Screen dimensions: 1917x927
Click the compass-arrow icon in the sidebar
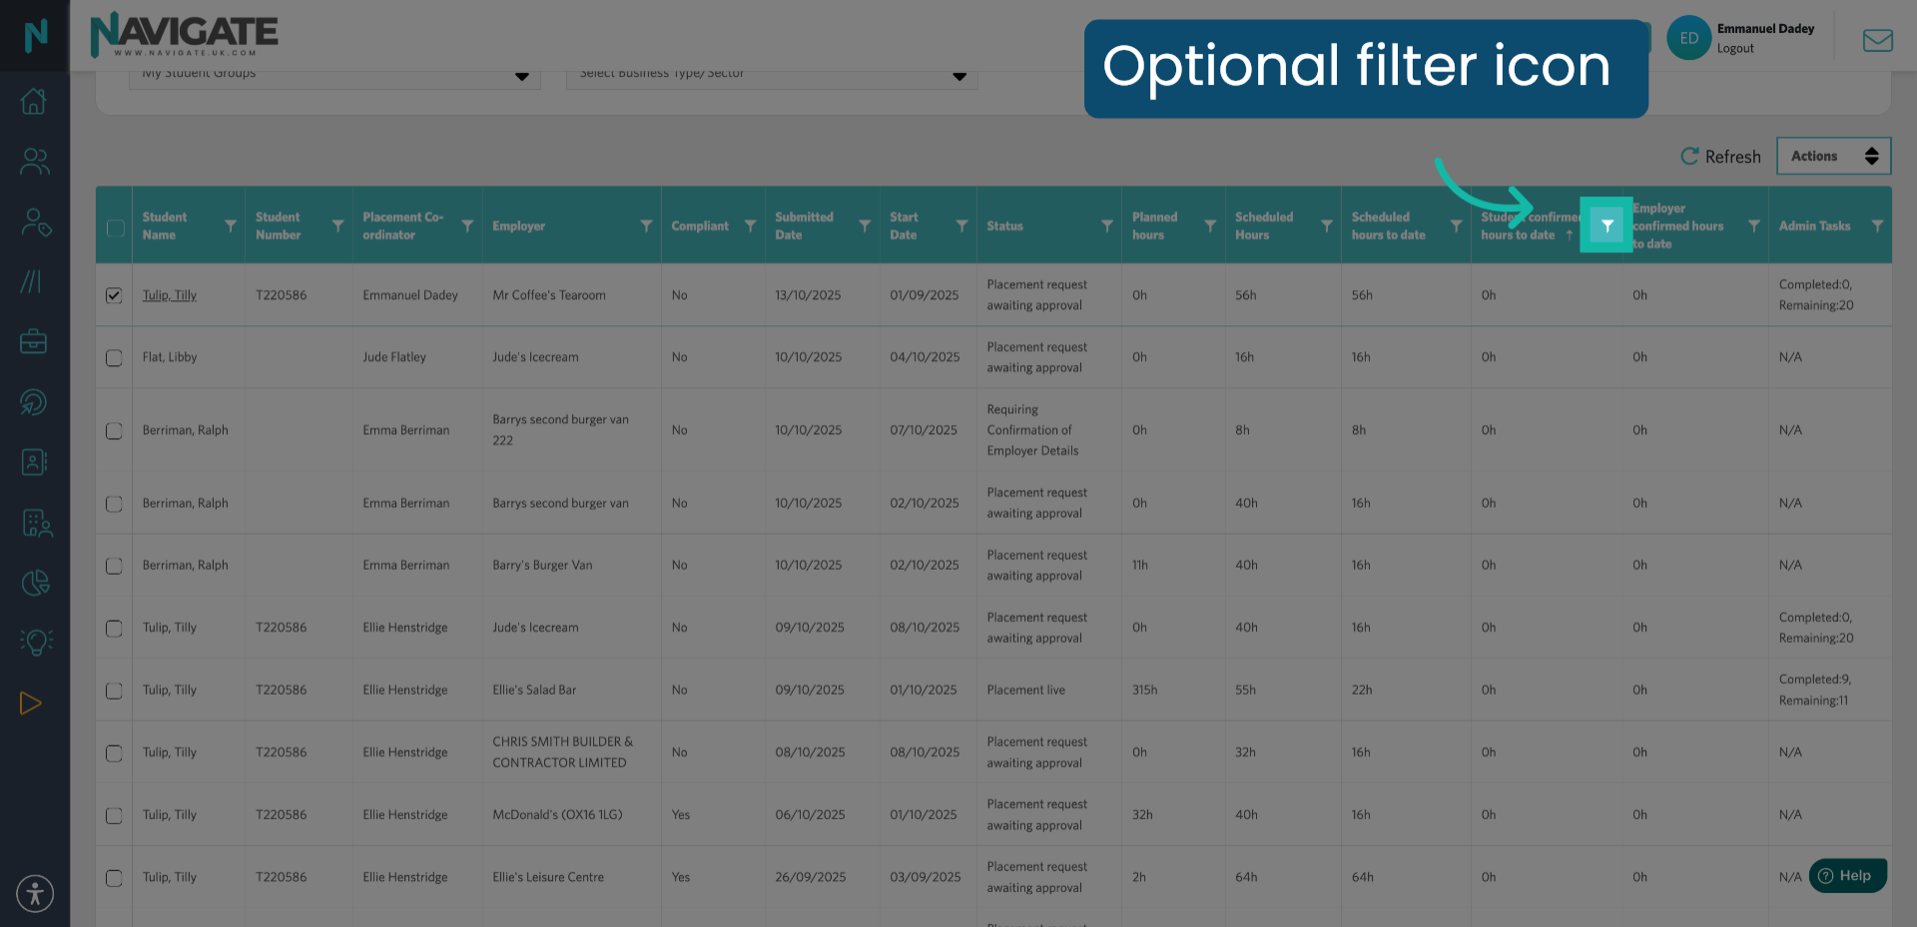click(x=34, y=402)
